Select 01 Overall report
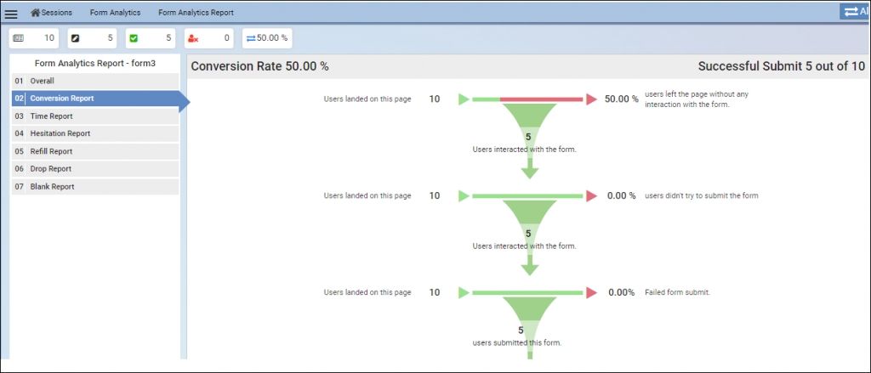Screen dimensions: 871x373 (x=95, y=81)
